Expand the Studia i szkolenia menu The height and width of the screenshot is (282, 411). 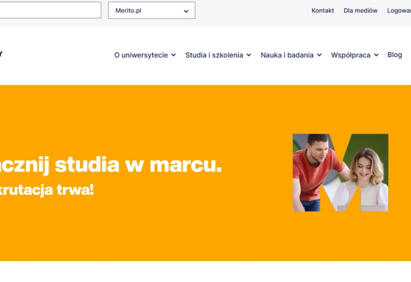[x=215, y=55]
